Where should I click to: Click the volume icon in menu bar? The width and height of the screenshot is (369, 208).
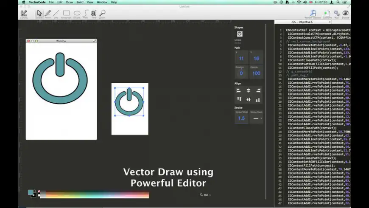point(305,2)
